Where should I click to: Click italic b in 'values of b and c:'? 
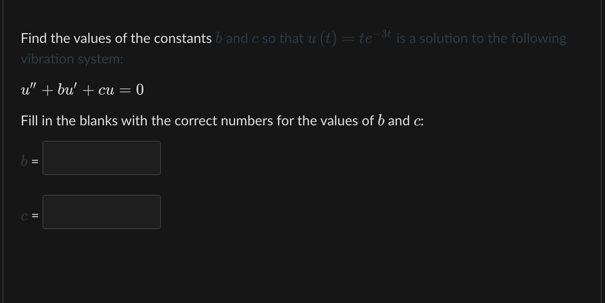point(381,121)
